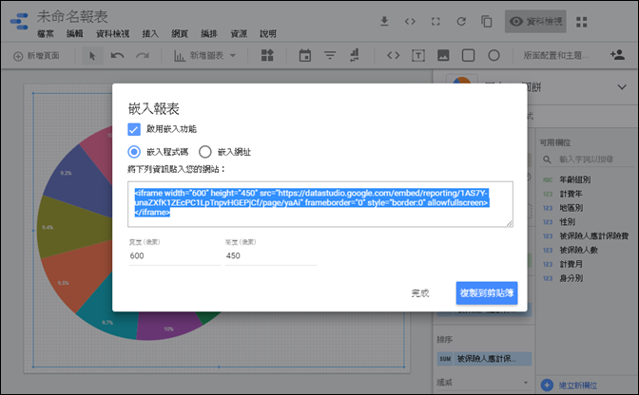
Task: Click the orange pie slice labeled 9.5%
Action: click(77, 274)
